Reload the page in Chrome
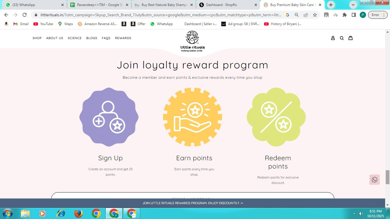The image size is (390, 219). 25,15
